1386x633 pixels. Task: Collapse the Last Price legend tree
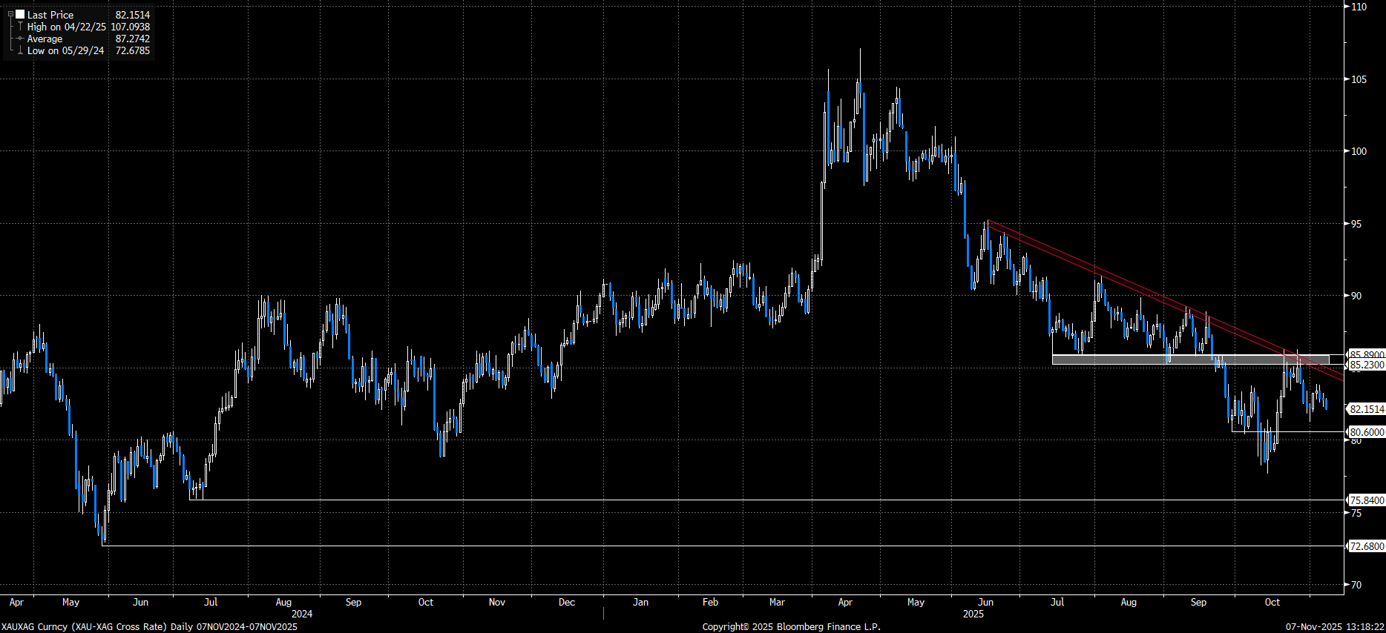pyautogui.click(x=10, y=14)
